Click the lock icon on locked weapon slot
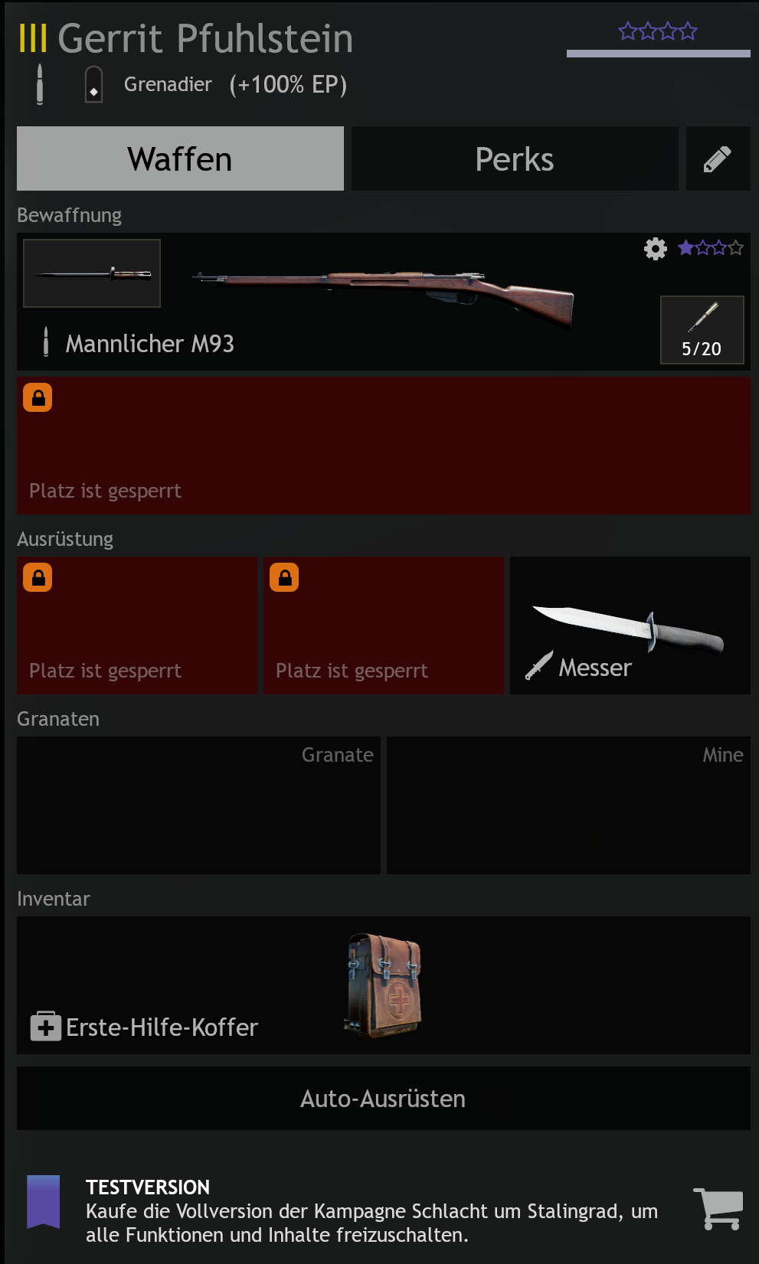 click(x=38, y=397)
